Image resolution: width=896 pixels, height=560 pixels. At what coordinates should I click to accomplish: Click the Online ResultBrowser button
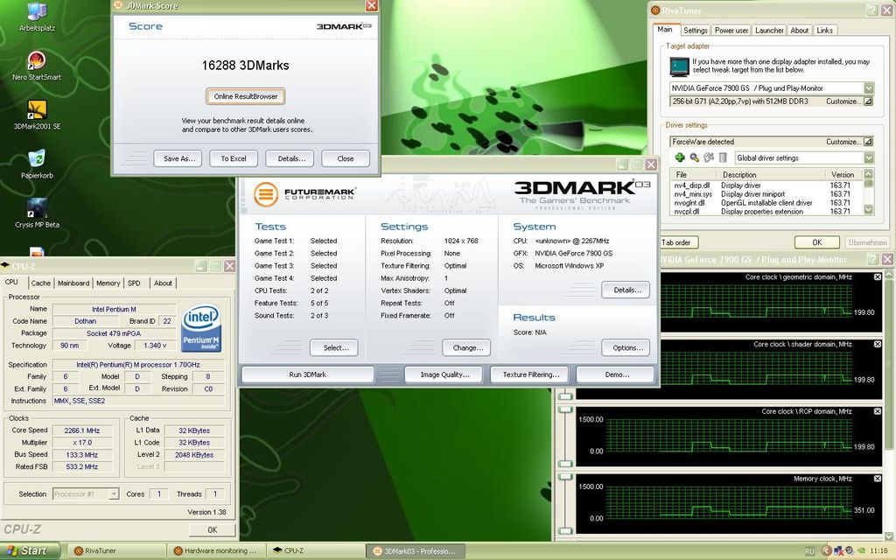point(246,96)
